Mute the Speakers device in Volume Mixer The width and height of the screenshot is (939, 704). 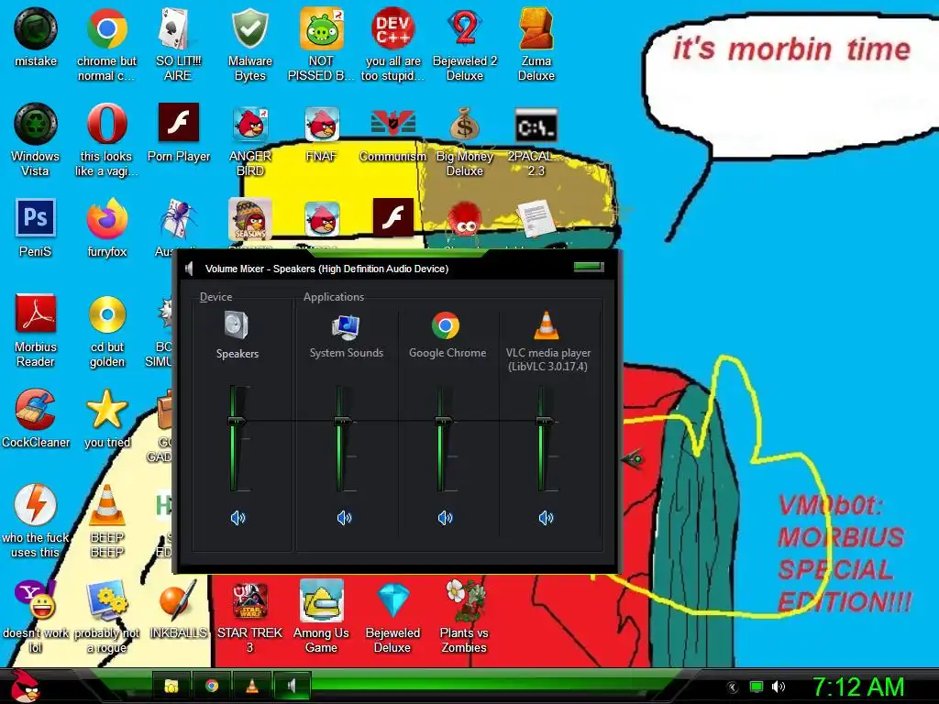coord(238,518)
